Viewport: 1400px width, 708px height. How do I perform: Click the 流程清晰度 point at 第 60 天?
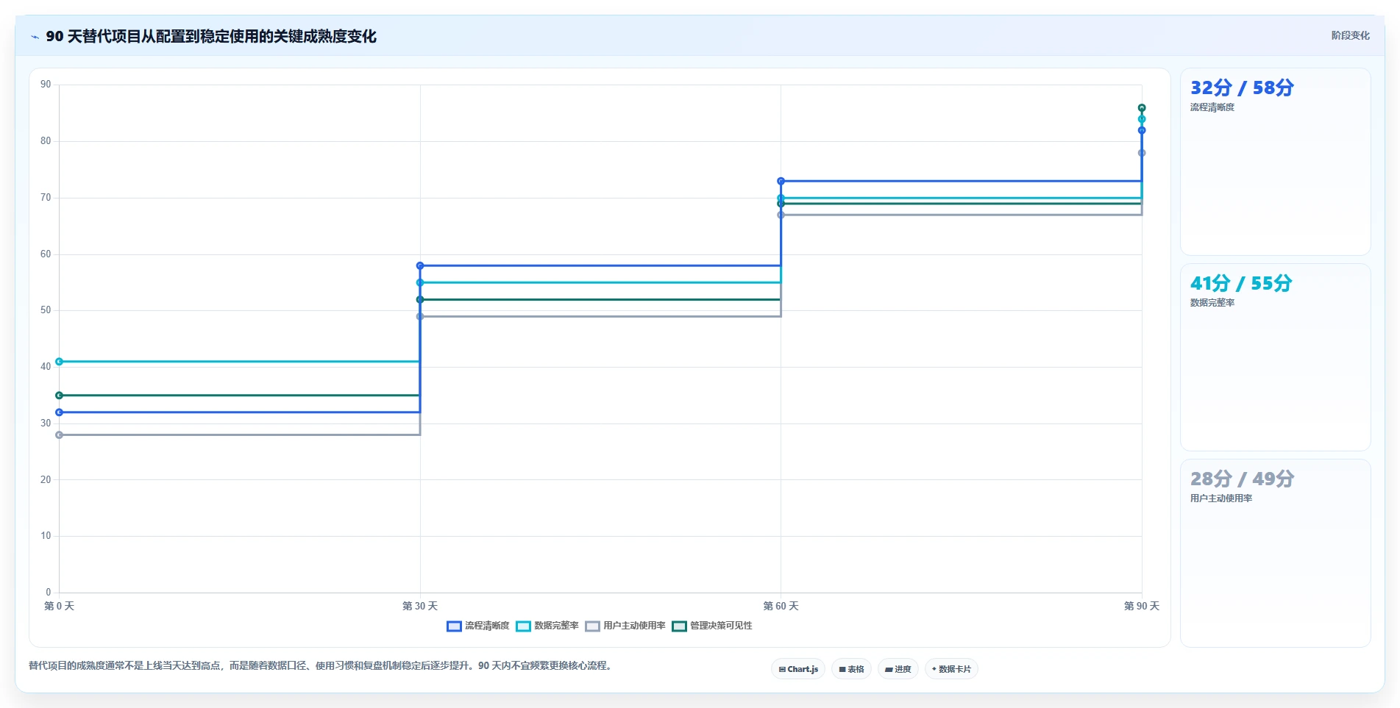(x=781, y=181)
